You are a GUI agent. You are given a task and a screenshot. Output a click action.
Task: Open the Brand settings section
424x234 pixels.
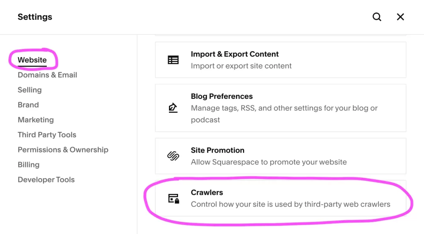(28, 105)
